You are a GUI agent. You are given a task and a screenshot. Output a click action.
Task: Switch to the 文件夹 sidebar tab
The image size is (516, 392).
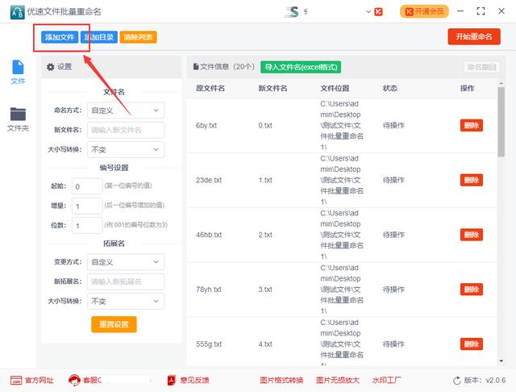18,119
